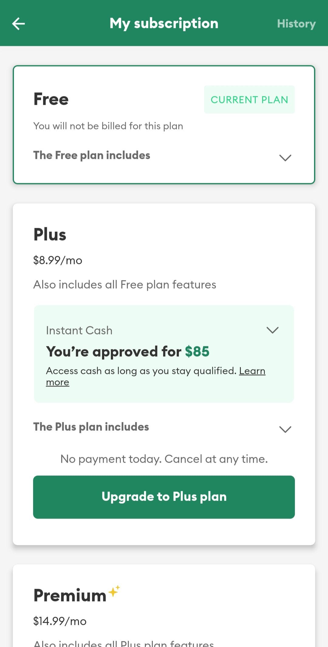This screenshot has height=647, width=328.
Task: Tap the Instant Cash label
Action: coord(79,330)
